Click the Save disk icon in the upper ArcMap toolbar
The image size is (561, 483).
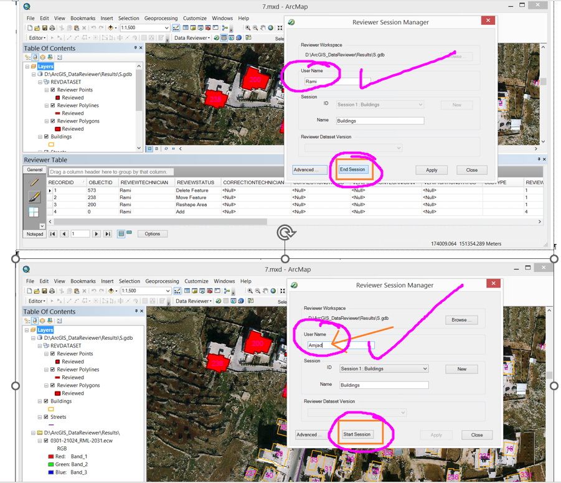click(45, 28)
